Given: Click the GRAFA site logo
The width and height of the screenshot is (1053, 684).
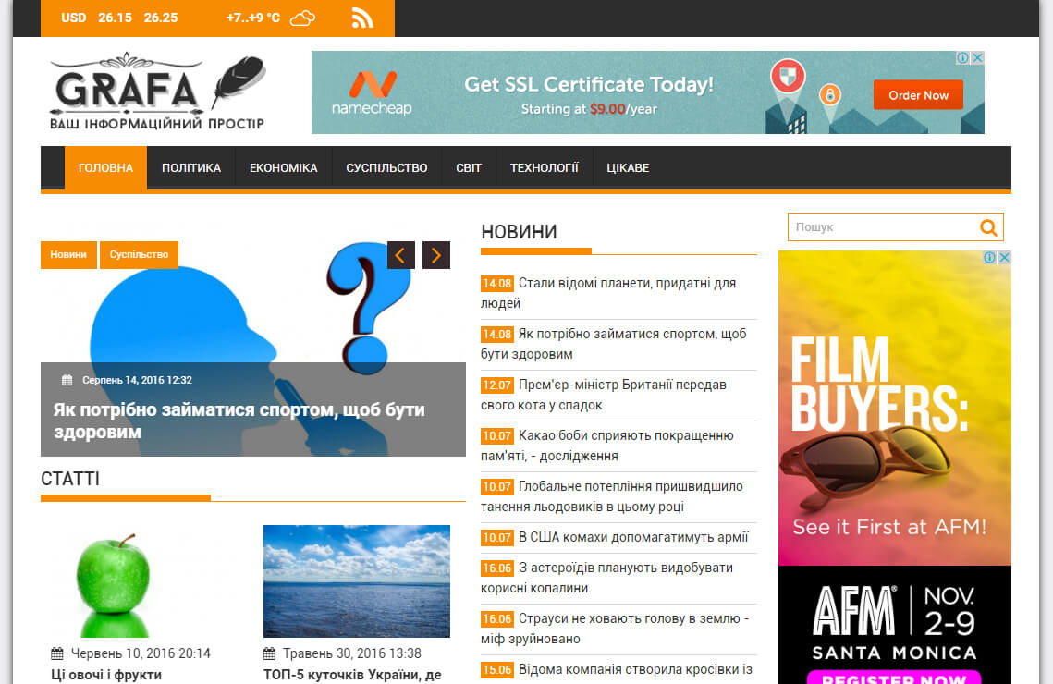Looking at the screenshot, I should [x=158, y=92].
